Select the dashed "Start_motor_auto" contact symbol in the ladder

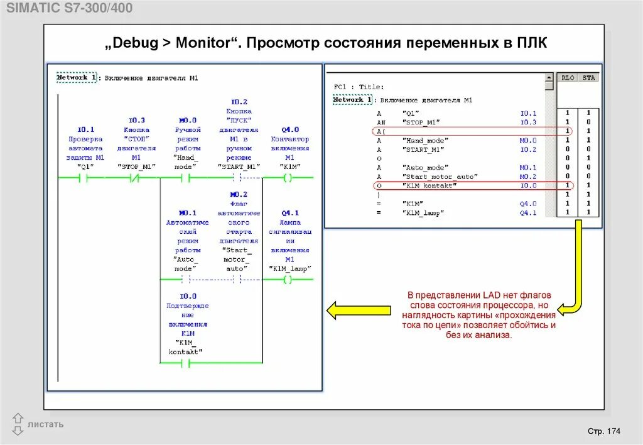[237, 280]
